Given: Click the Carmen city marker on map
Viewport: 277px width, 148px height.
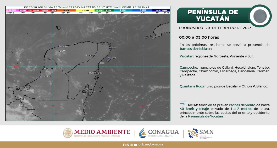Looking at the screenshot, I should [x=20, y=87].
